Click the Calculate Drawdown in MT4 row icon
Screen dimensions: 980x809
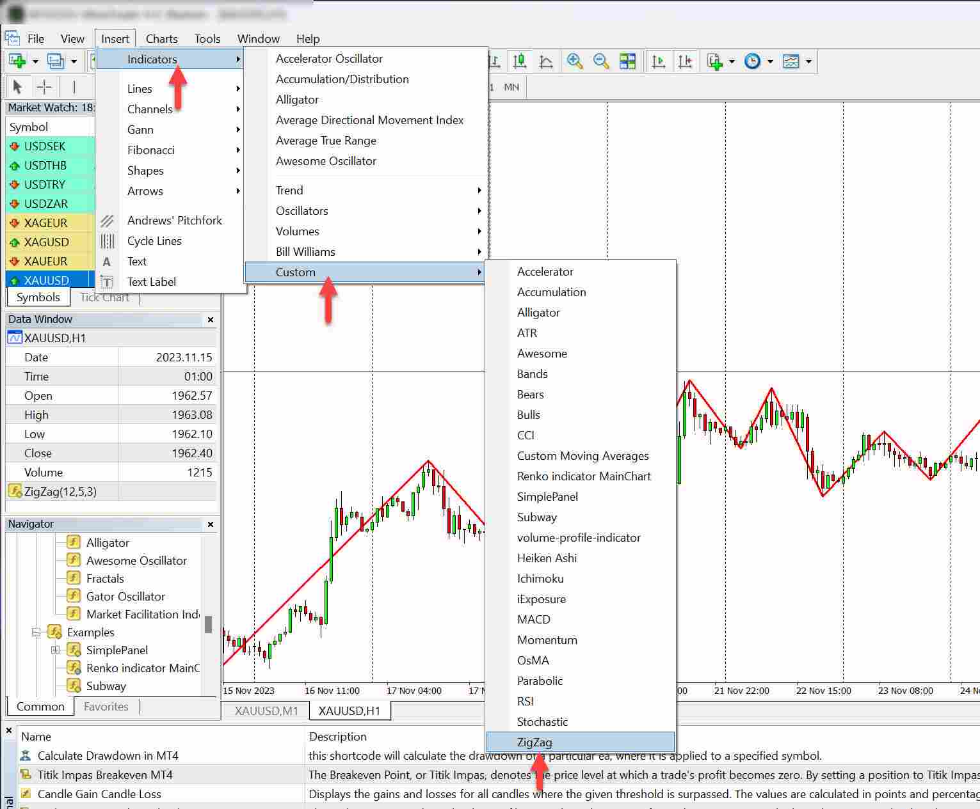(x=26, y=756)
